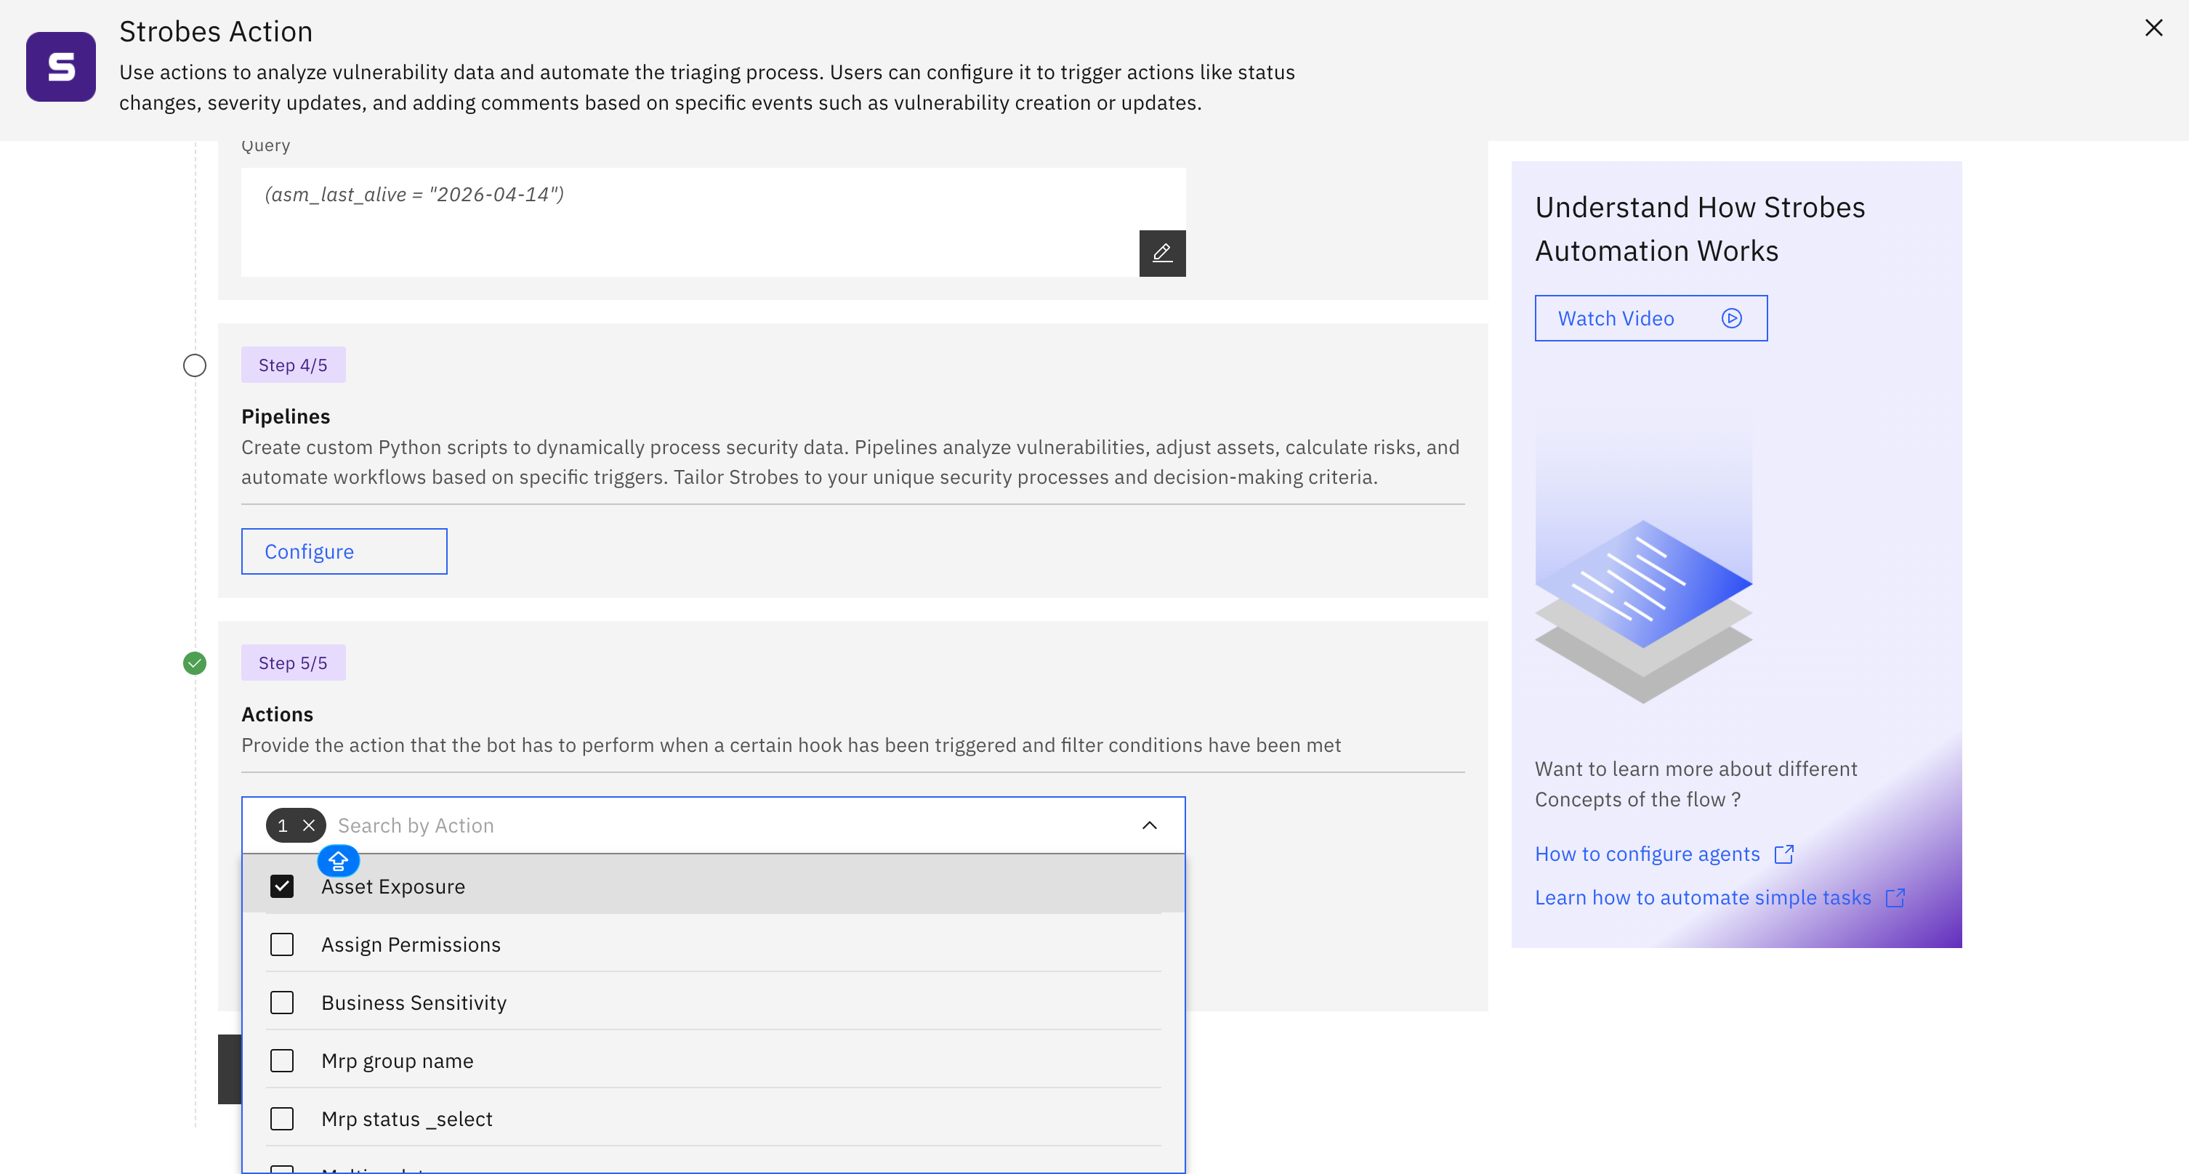Image resolution: width=2189 pixels, height=1174 pixels.
Task: Click the green checkmark step 5 indicator
Action: (x=195, y=663)
